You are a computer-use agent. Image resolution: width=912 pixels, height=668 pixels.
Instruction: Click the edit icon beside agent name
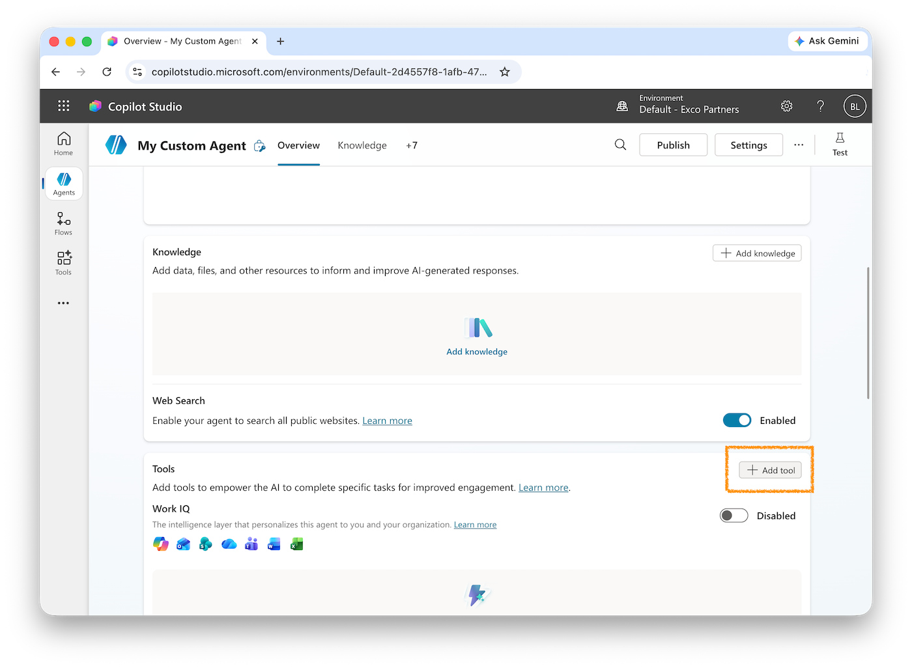(x=260, y=146)
